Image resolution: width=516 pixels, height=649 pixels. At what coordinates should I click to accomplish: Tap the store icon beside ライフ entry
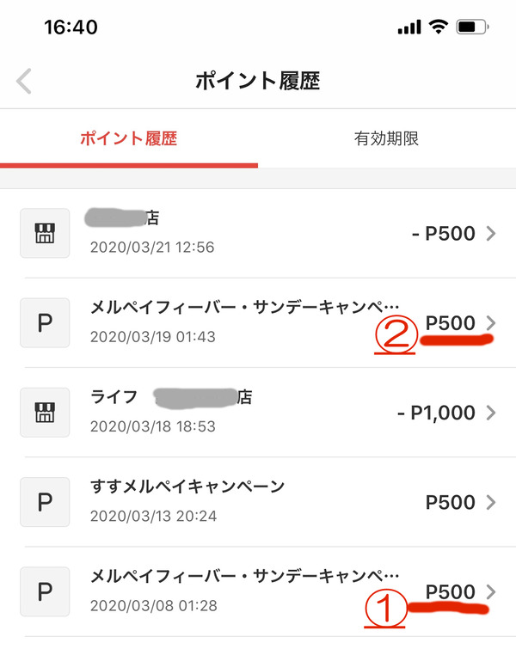tap(45, 413)
